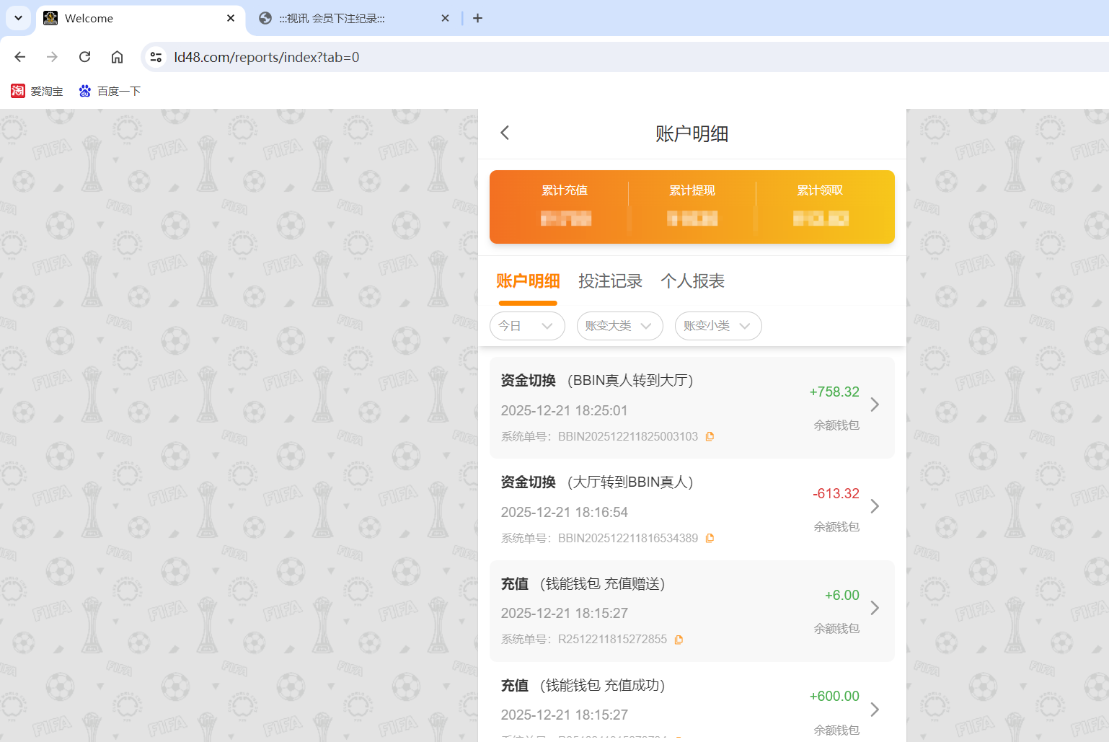Click the back arrow beside 账户明细 title
Image resolution: width=1109 pixels, height=742 pixels.
coord(504,133)
